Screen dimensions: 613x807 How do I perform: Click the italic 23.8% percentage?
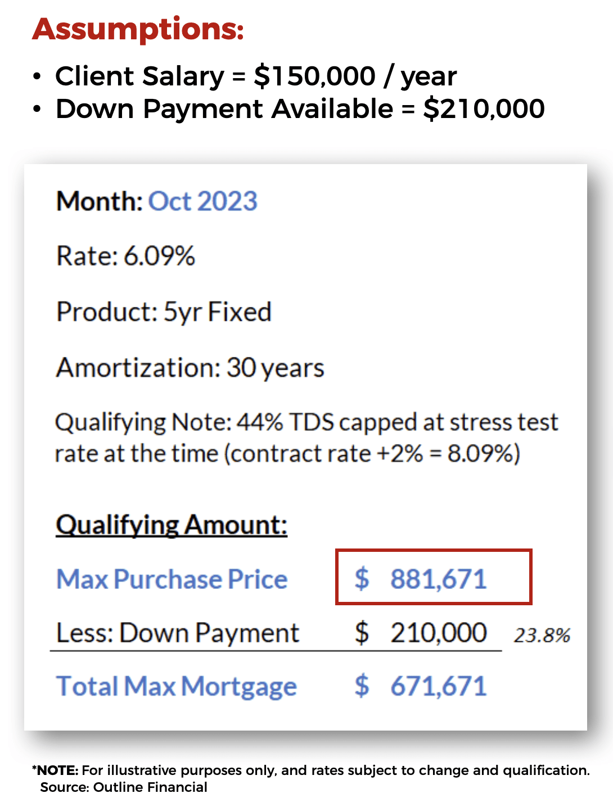(542, 636)
